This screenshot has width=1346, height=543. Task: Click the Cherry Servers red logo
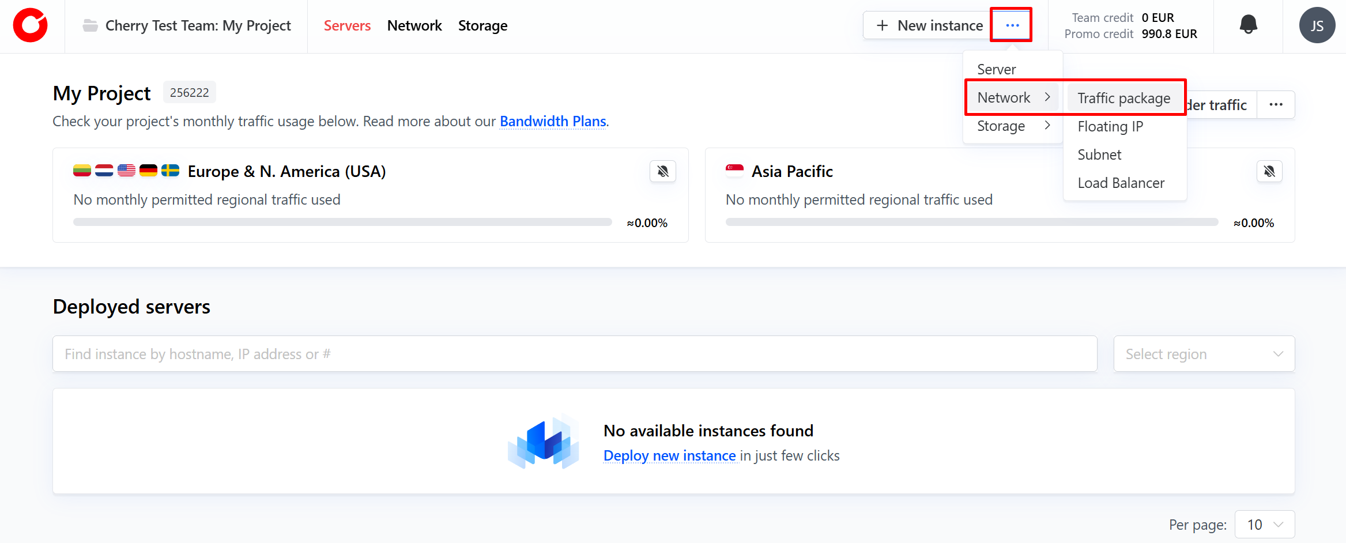[x=31, y=26]
